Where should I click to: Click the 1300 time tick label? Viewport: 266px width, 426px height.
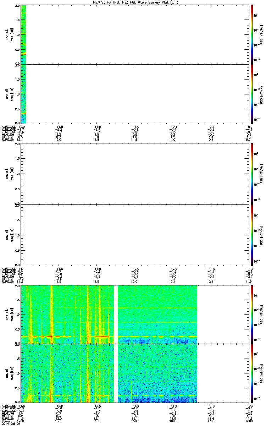click(x=59, y=421)
